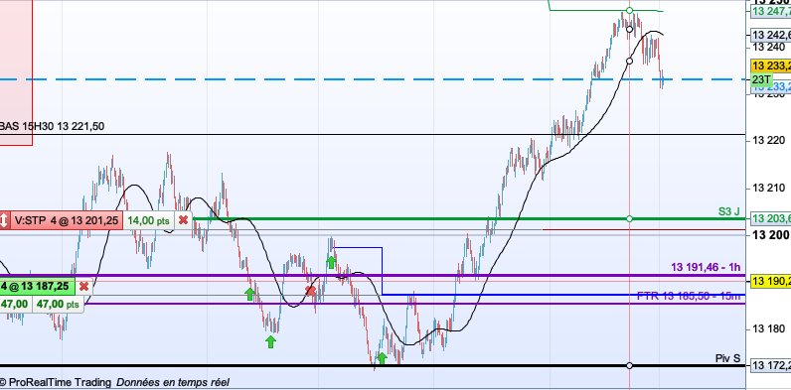Screen dimensions: 791x390
Task: Click the green 13 247,7 price tag
Action: pos(771,12)
